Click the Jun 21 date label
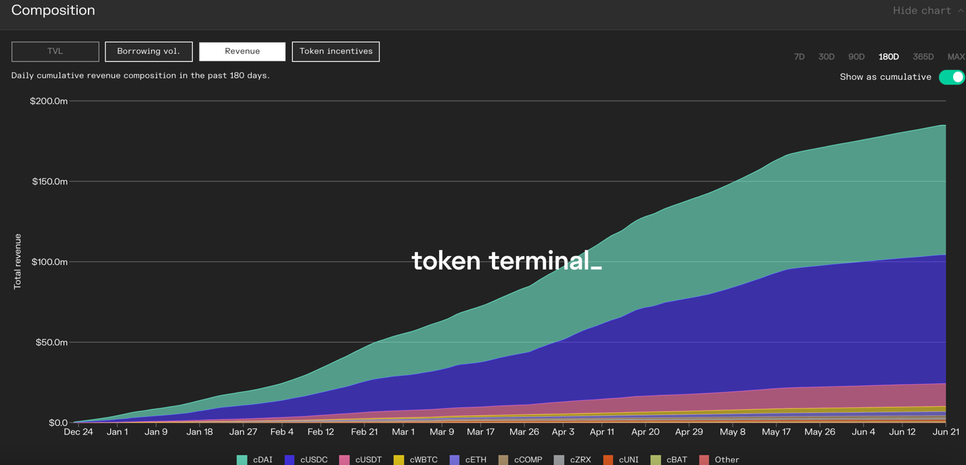966x465 pixels. pos(945,432)
